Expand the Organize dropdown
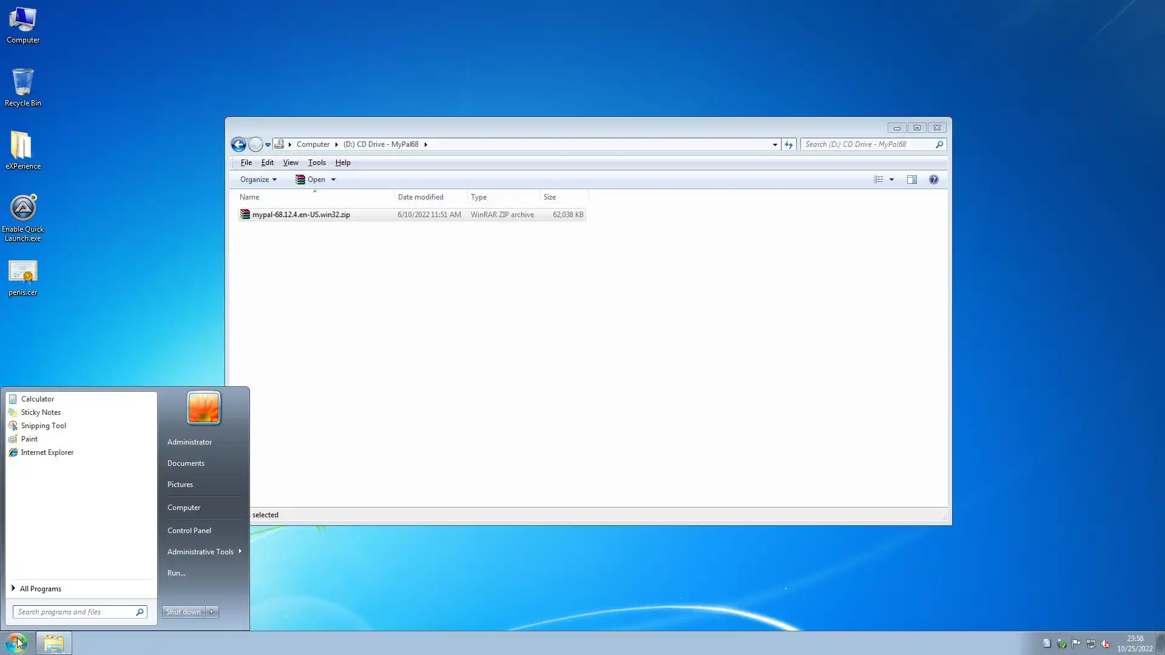The width and height of the screenshot is (1165, 655). point(258,180)
